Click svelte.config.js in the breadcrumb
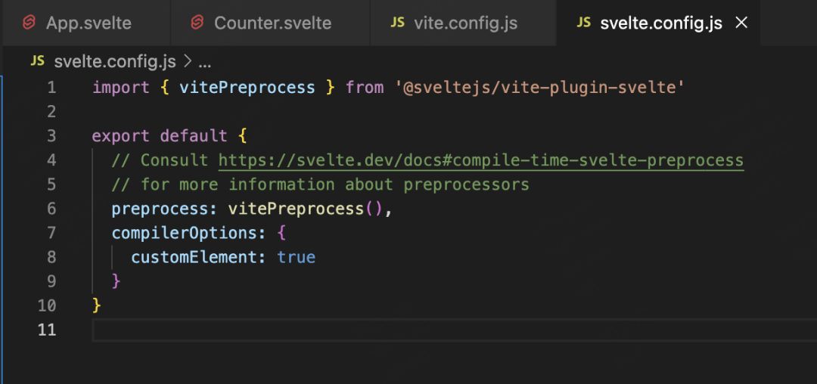The height and width of the screenshot is (384, 817). (x=115, y=62)
